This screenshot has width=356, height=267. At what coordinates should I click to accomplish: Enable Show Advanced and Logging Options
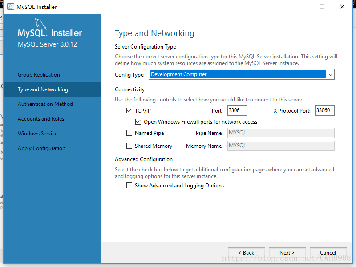point(129,186)
